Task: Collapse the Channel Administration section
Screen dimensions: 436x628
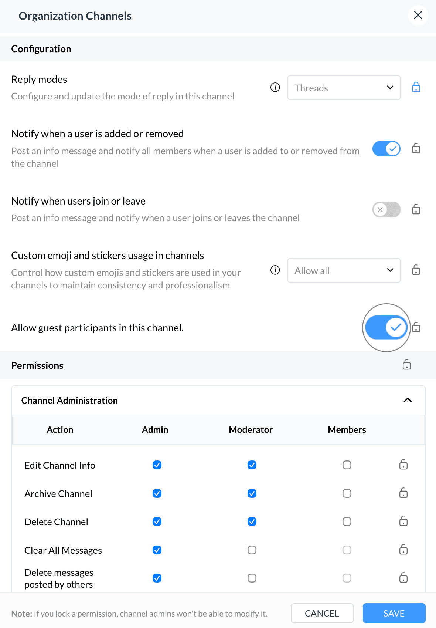Action: 408,400
